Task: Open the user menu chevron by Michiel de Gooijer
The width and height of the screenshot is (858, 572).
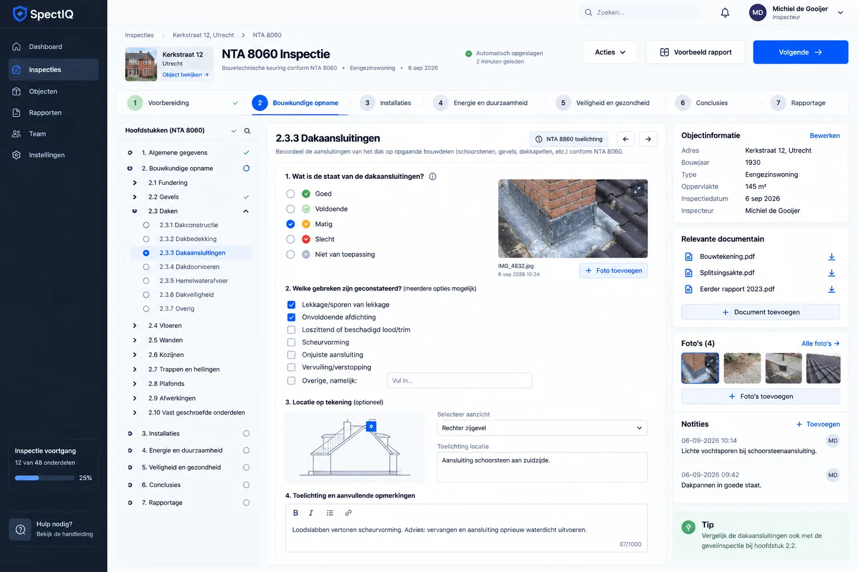Action: pos(840,13)
